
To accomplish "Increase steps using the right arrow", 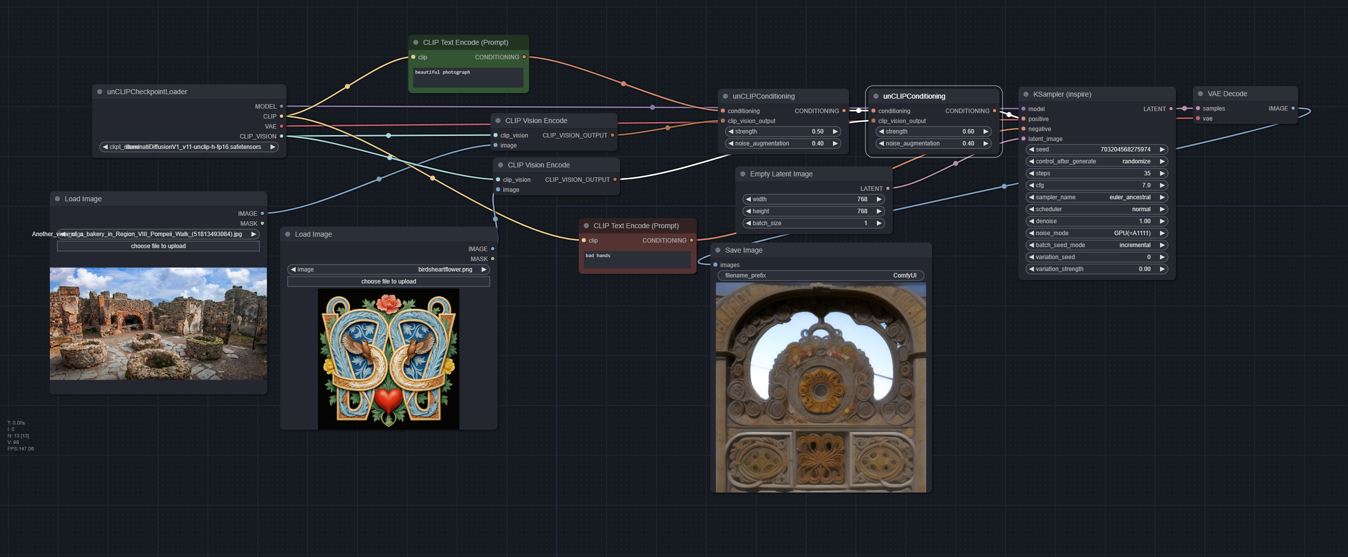I will tap(1162, 174).
